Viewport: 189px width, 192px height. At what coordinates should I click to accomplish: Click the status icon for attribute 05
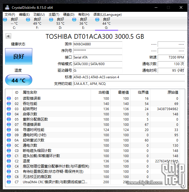[x=9, y=119]
